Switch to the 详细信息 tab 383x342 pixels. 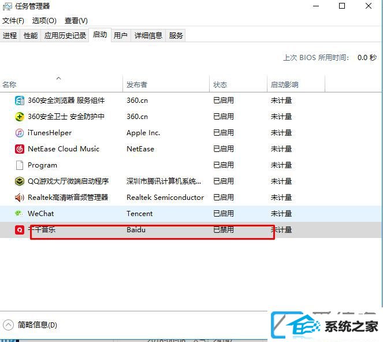point(148,36)
